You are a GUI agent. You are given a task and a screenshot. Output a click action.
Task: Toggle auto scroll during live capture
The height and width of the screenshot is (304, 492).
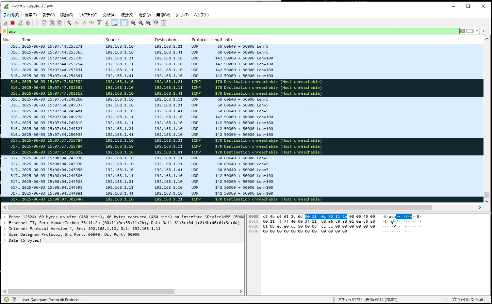(x=115, y=23)
